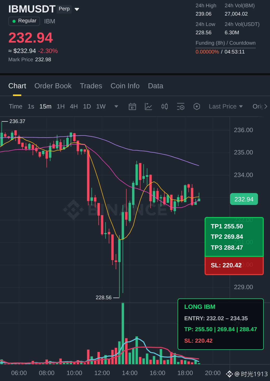Click the Funding (8h) / Countdown label
The height and width of the screenshot is (381, 270).
[x=226, y=43]
